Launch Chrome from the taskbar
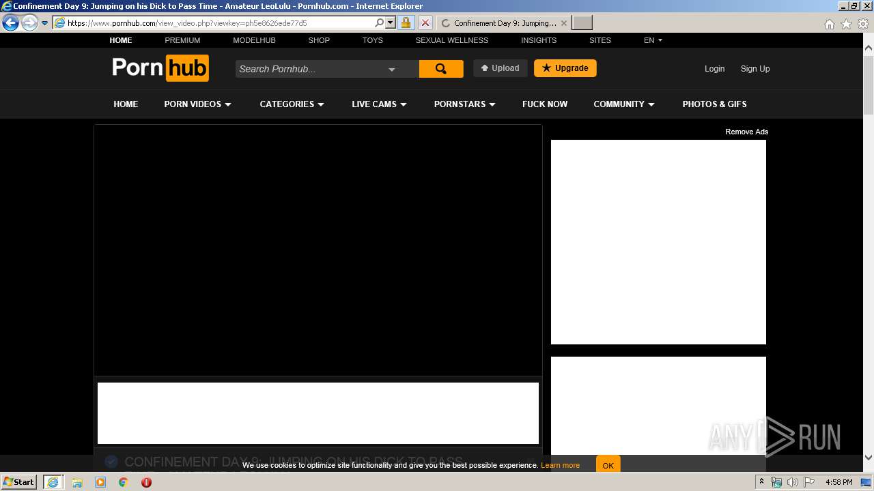The width and height of the screenshot is (874, 491). click(124, 482)
